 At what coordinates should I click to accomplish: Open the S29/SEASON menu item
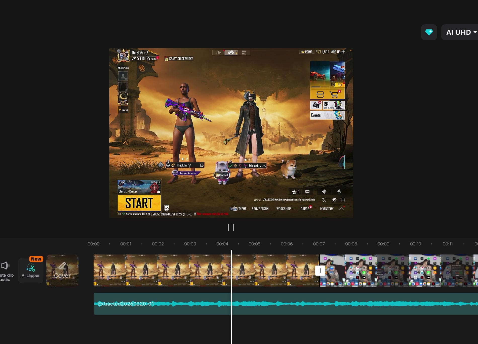click(x=260, y=209)
